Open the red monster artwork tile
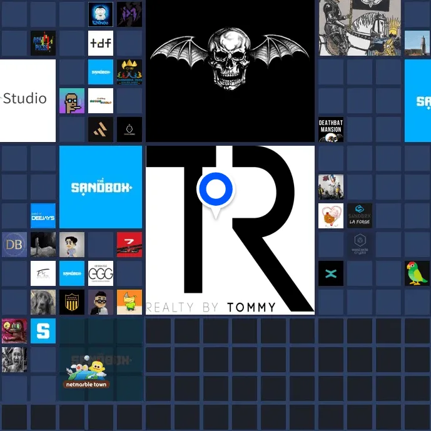 pyautogui.click(x=14, y=331)
